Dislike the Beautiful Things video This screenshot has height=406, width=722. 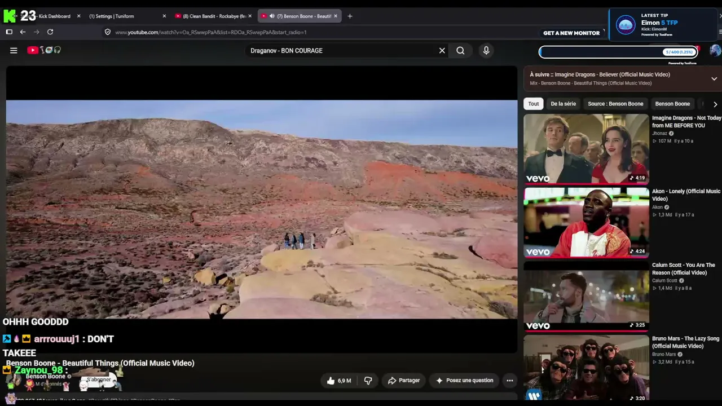click(368, 381)
